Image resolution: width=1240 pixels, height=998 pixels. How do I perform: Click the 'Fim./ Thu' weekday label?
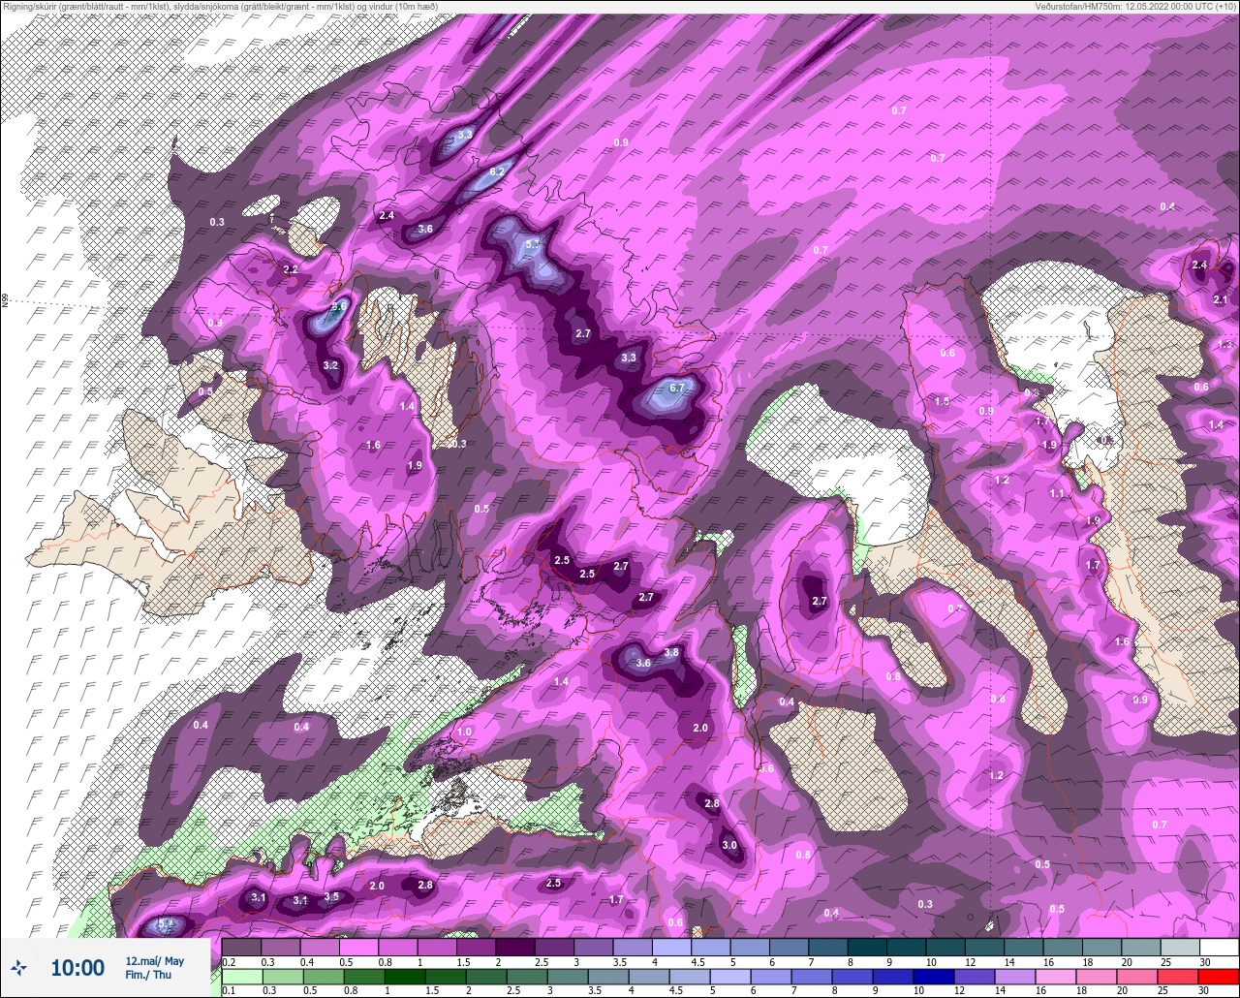click(148, 975)
